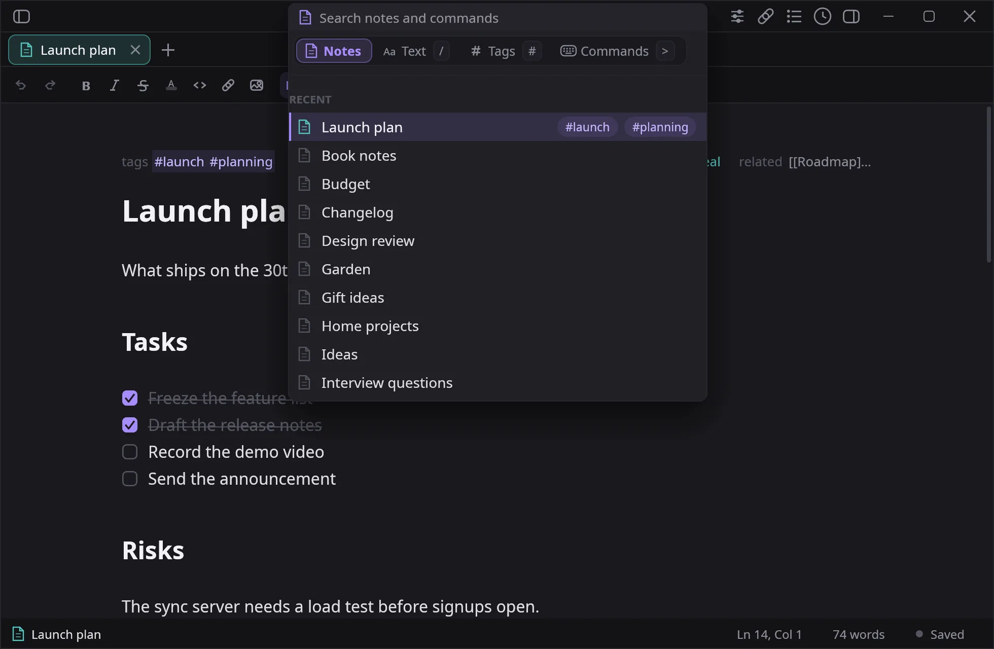Uncheck Freeze the feature list task
Image resolution: width=994 pixels, height=649 pixels.
point(130,398)
